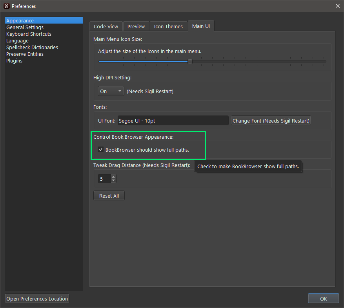Switch to the Icon Themes tab
This screenshot has width=344, height=308.
tap(168, 26)
